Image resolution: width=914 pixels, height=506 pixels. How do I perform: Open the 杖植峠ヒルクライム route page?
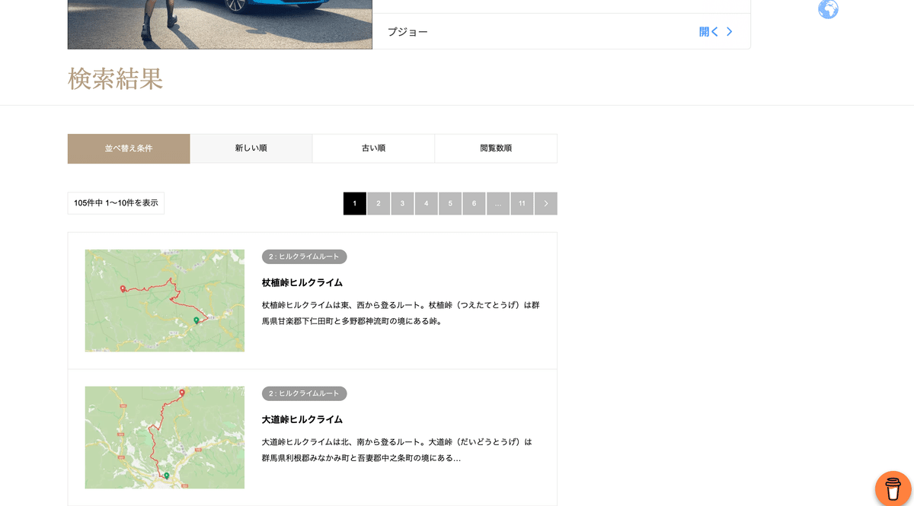click(x=302, y=282)
